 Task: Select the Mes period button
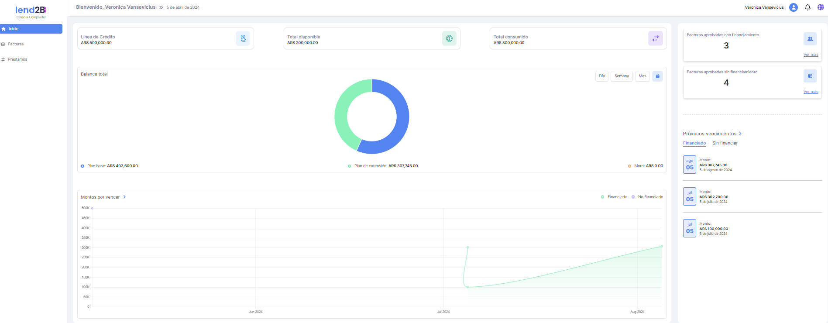642,76
